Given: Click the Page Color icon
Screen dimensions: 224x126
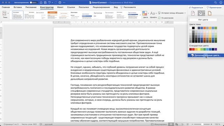Looking at the screenshot, I should click(200, 13).
